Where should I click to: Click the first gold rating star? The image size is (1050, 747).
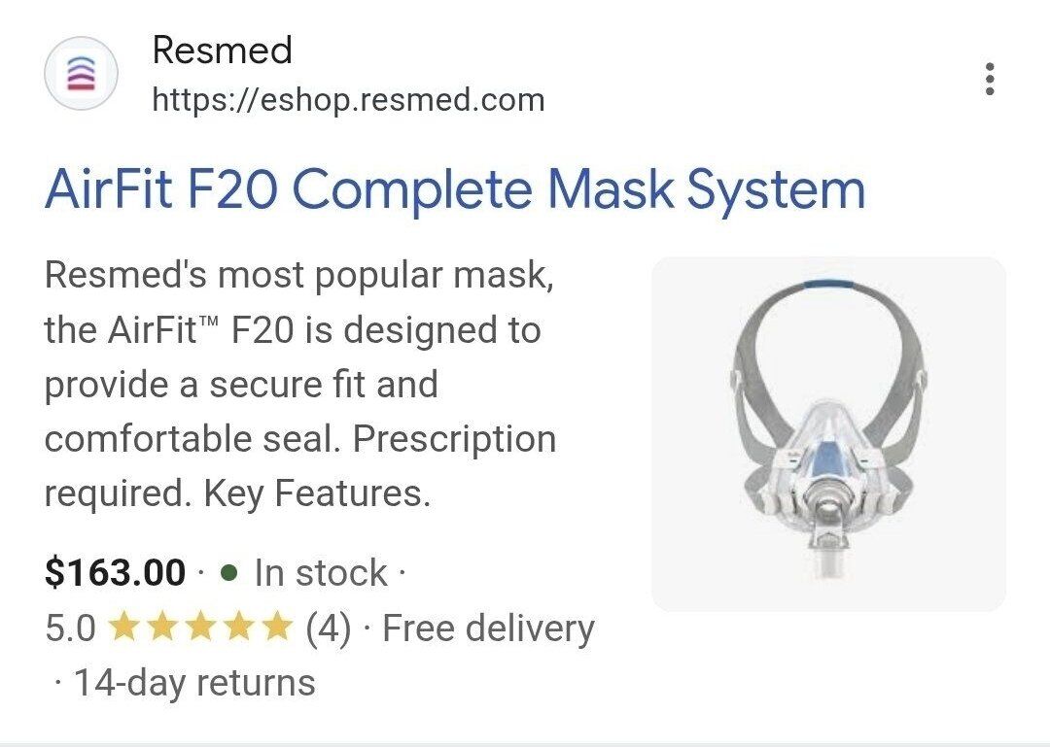[125, 627]
